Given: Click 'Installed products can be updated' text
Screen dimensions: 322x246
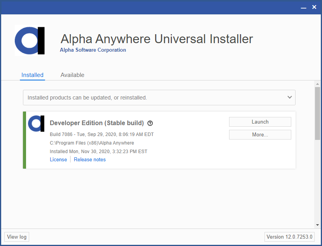Looking at the screenshot, I should tap(87, 98).
